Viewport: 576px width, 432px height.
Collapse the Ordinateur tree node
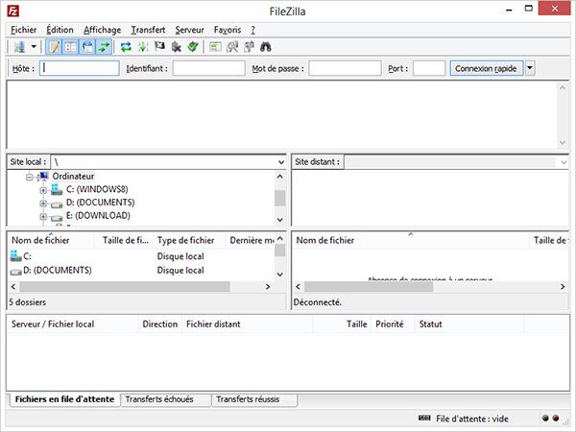tap(30, 177)
